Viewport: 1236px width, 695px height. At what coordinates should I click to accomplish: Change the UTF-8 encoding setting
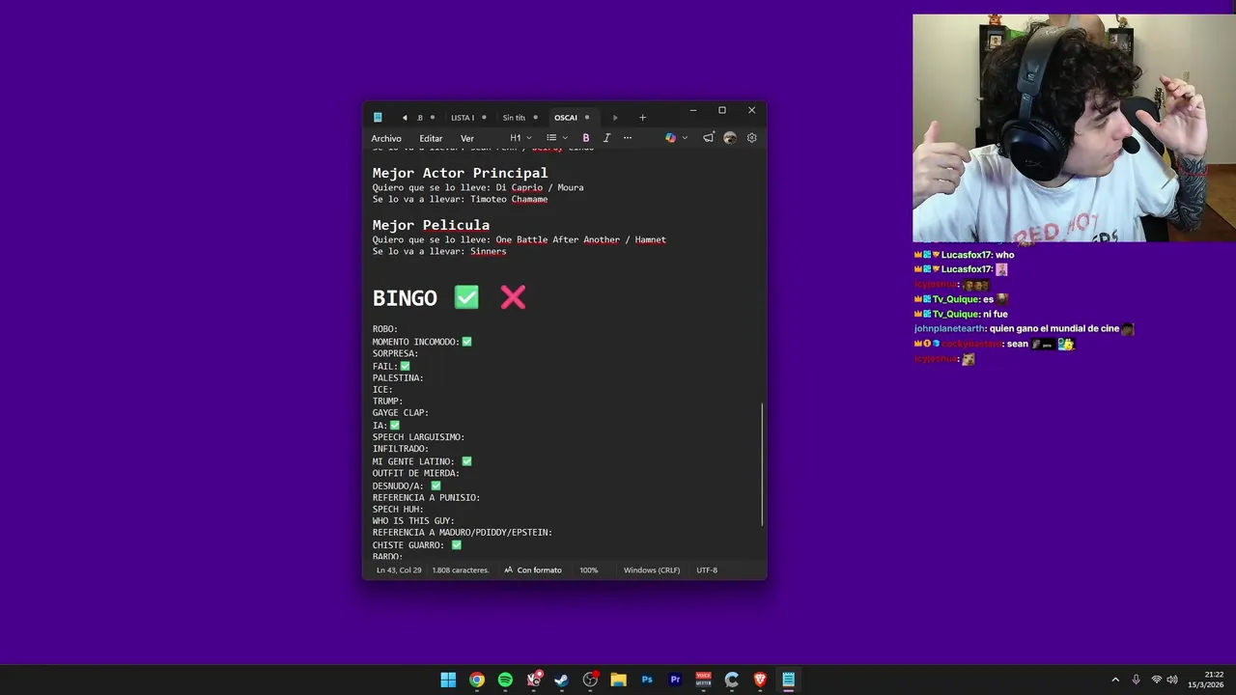coord(707,570)
